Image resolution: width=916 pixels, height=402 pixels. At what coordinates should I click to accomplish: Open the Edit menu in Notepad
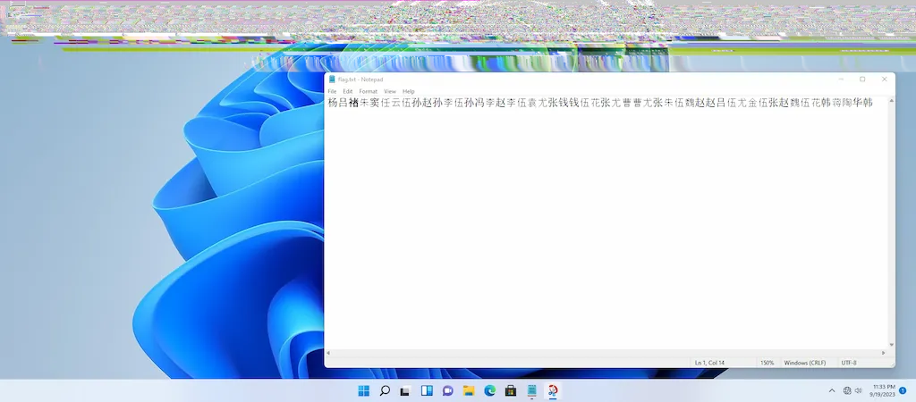tap(347, 91)
